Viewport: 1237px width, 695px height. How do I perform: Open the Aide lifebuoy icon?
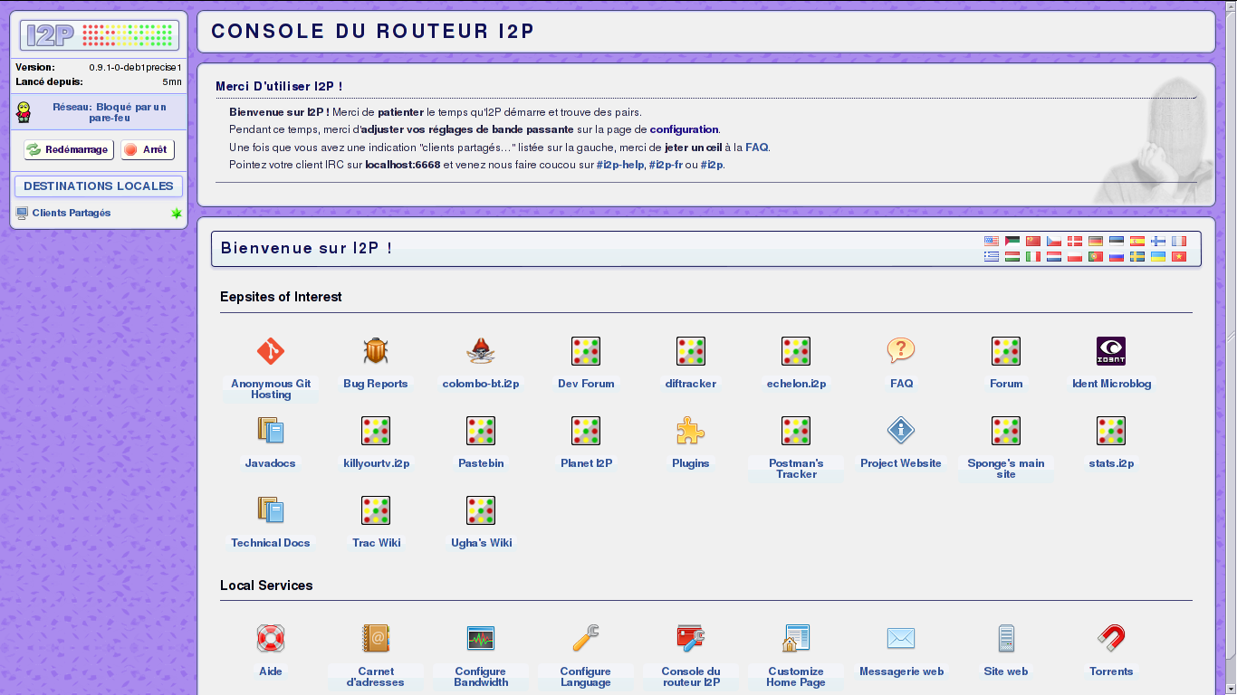point(270,638)
